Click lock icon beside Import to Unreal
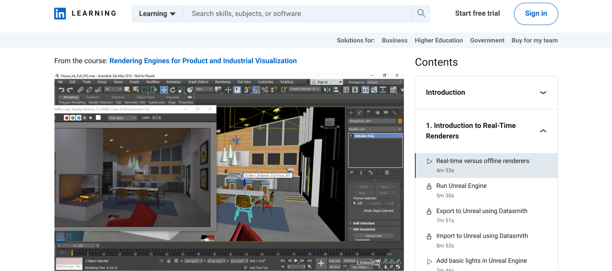 [x=429, y=236]
